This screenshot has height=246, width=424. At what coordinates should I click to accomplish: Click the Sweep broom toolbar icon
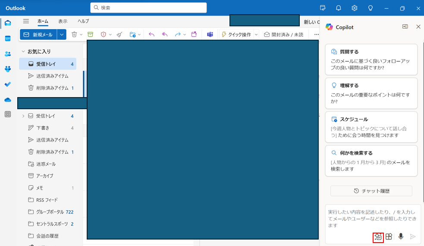click(119, 35)
